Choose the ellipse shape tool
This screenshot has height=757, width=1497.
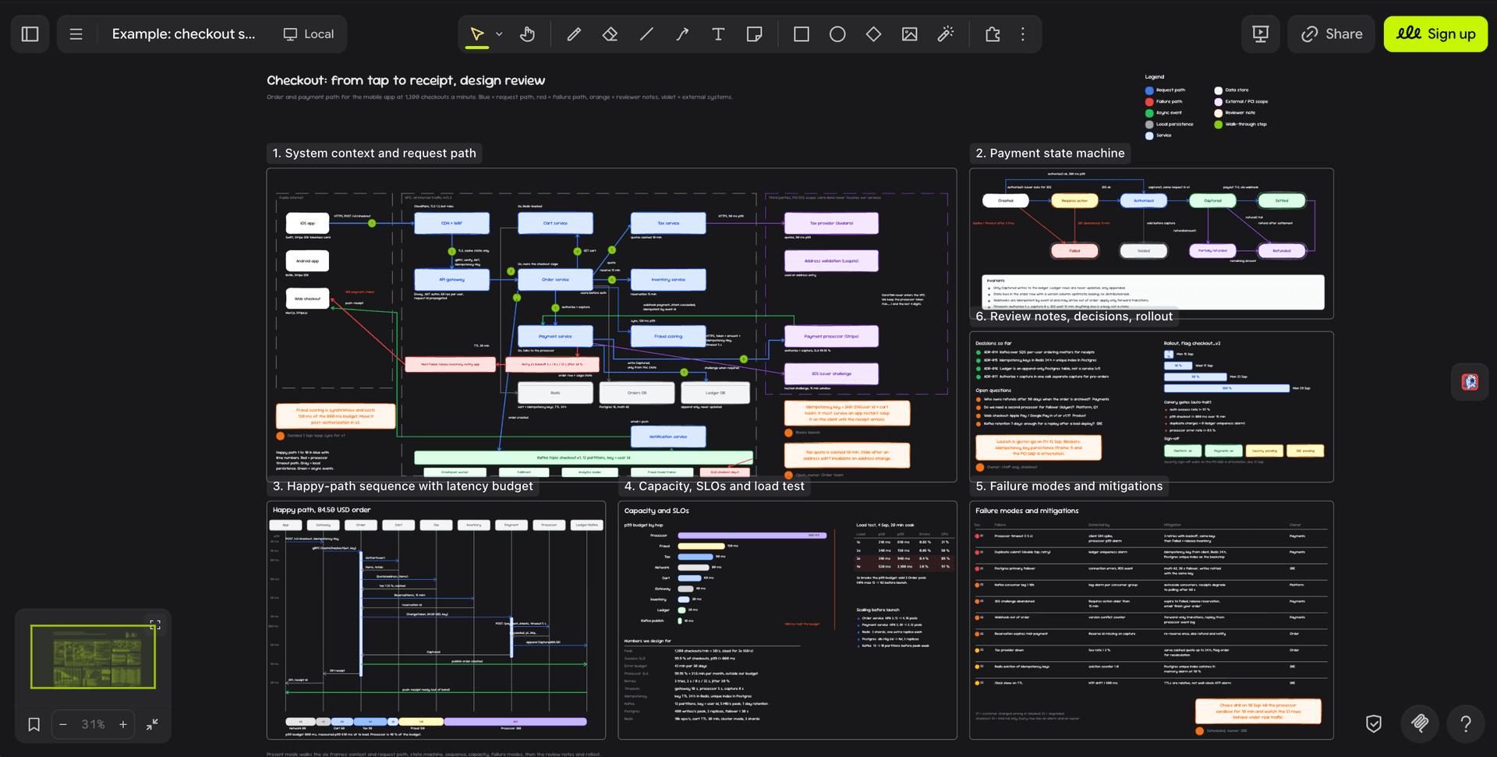(x=837, y=34)
